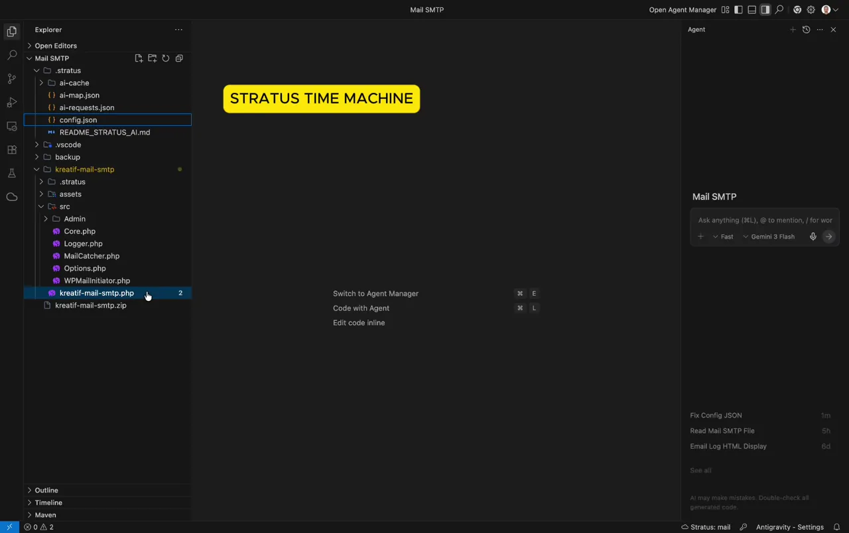Toggle the bottom panel visibility
The width and height of the screenshot is (849, 533).
click(x=751, y=10)
